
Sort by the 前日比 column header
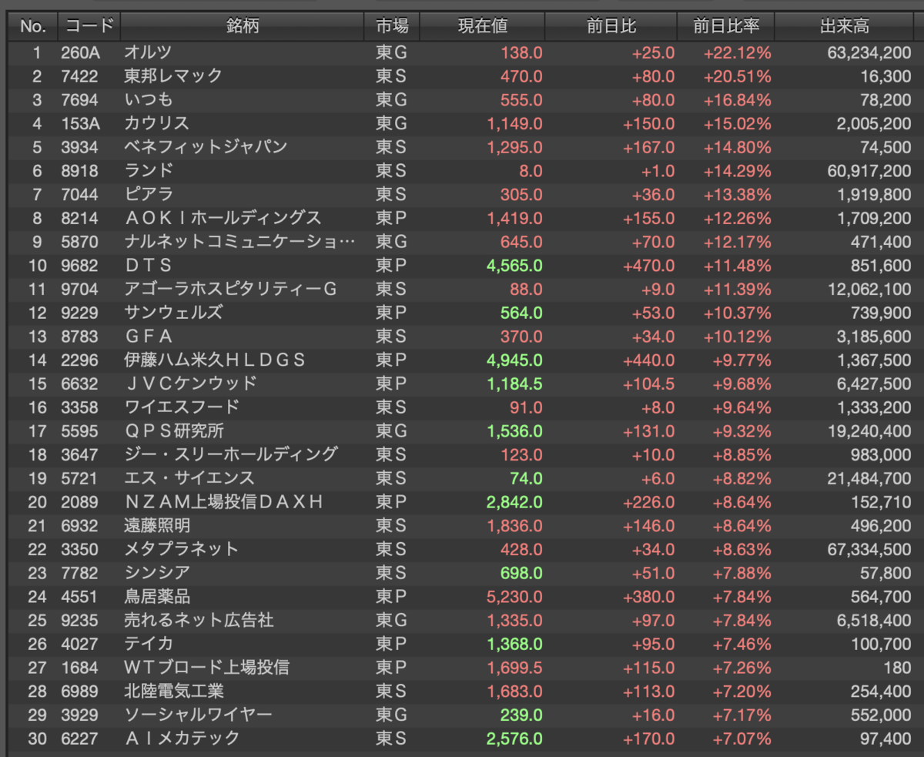611,26
